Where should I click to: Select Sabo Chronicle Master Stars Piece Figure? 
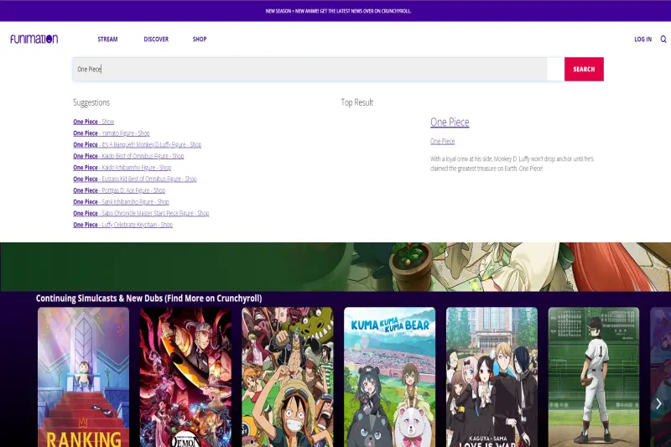pyautogui.click(x=141, y=213)
